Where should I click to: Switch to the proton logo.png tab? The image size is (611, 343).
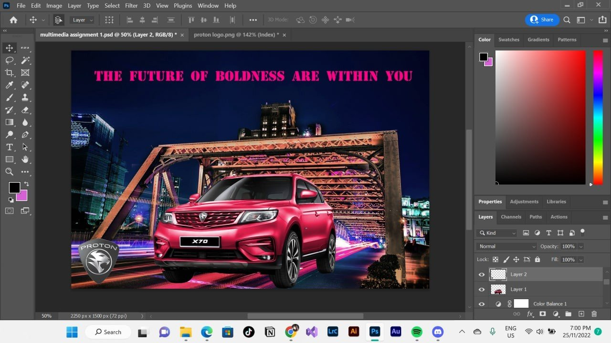[x=236, y=35]
